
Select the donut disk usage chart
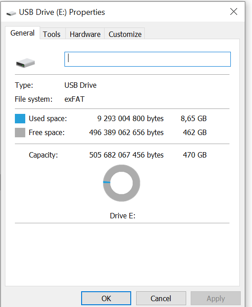122,183
